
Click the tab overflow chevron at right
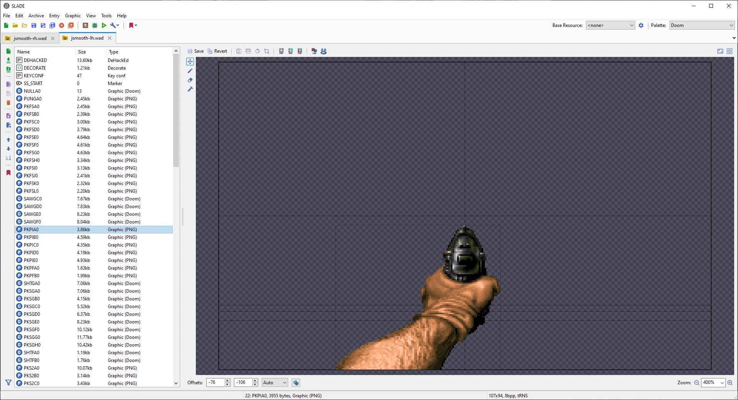734,38
